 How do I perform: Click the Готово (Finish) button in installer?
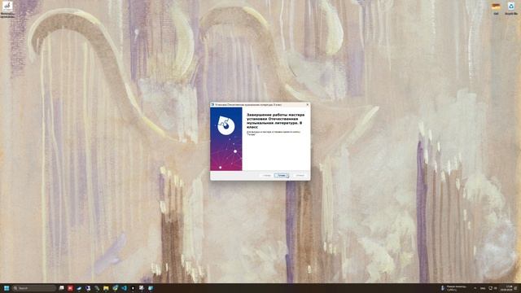[281, 175]
